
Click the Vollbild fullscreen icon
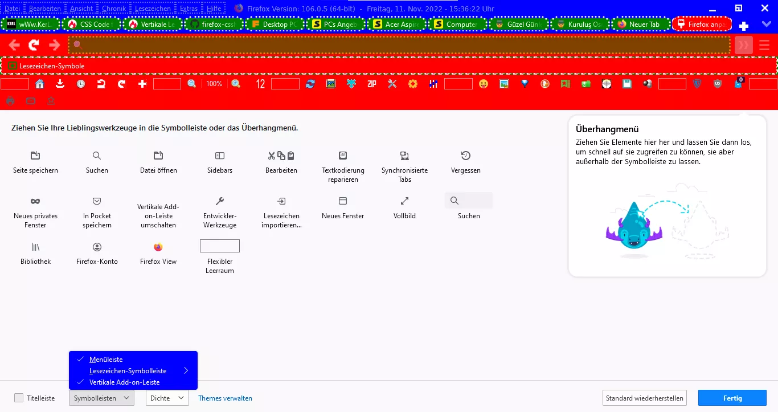click(404, 201)
